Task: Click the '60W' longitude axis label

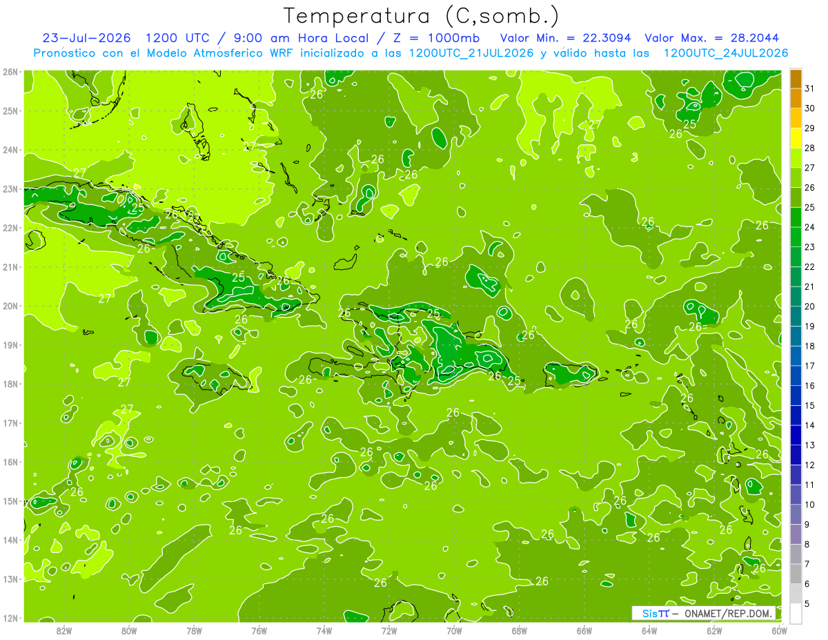Action: (x=779, y=630)
